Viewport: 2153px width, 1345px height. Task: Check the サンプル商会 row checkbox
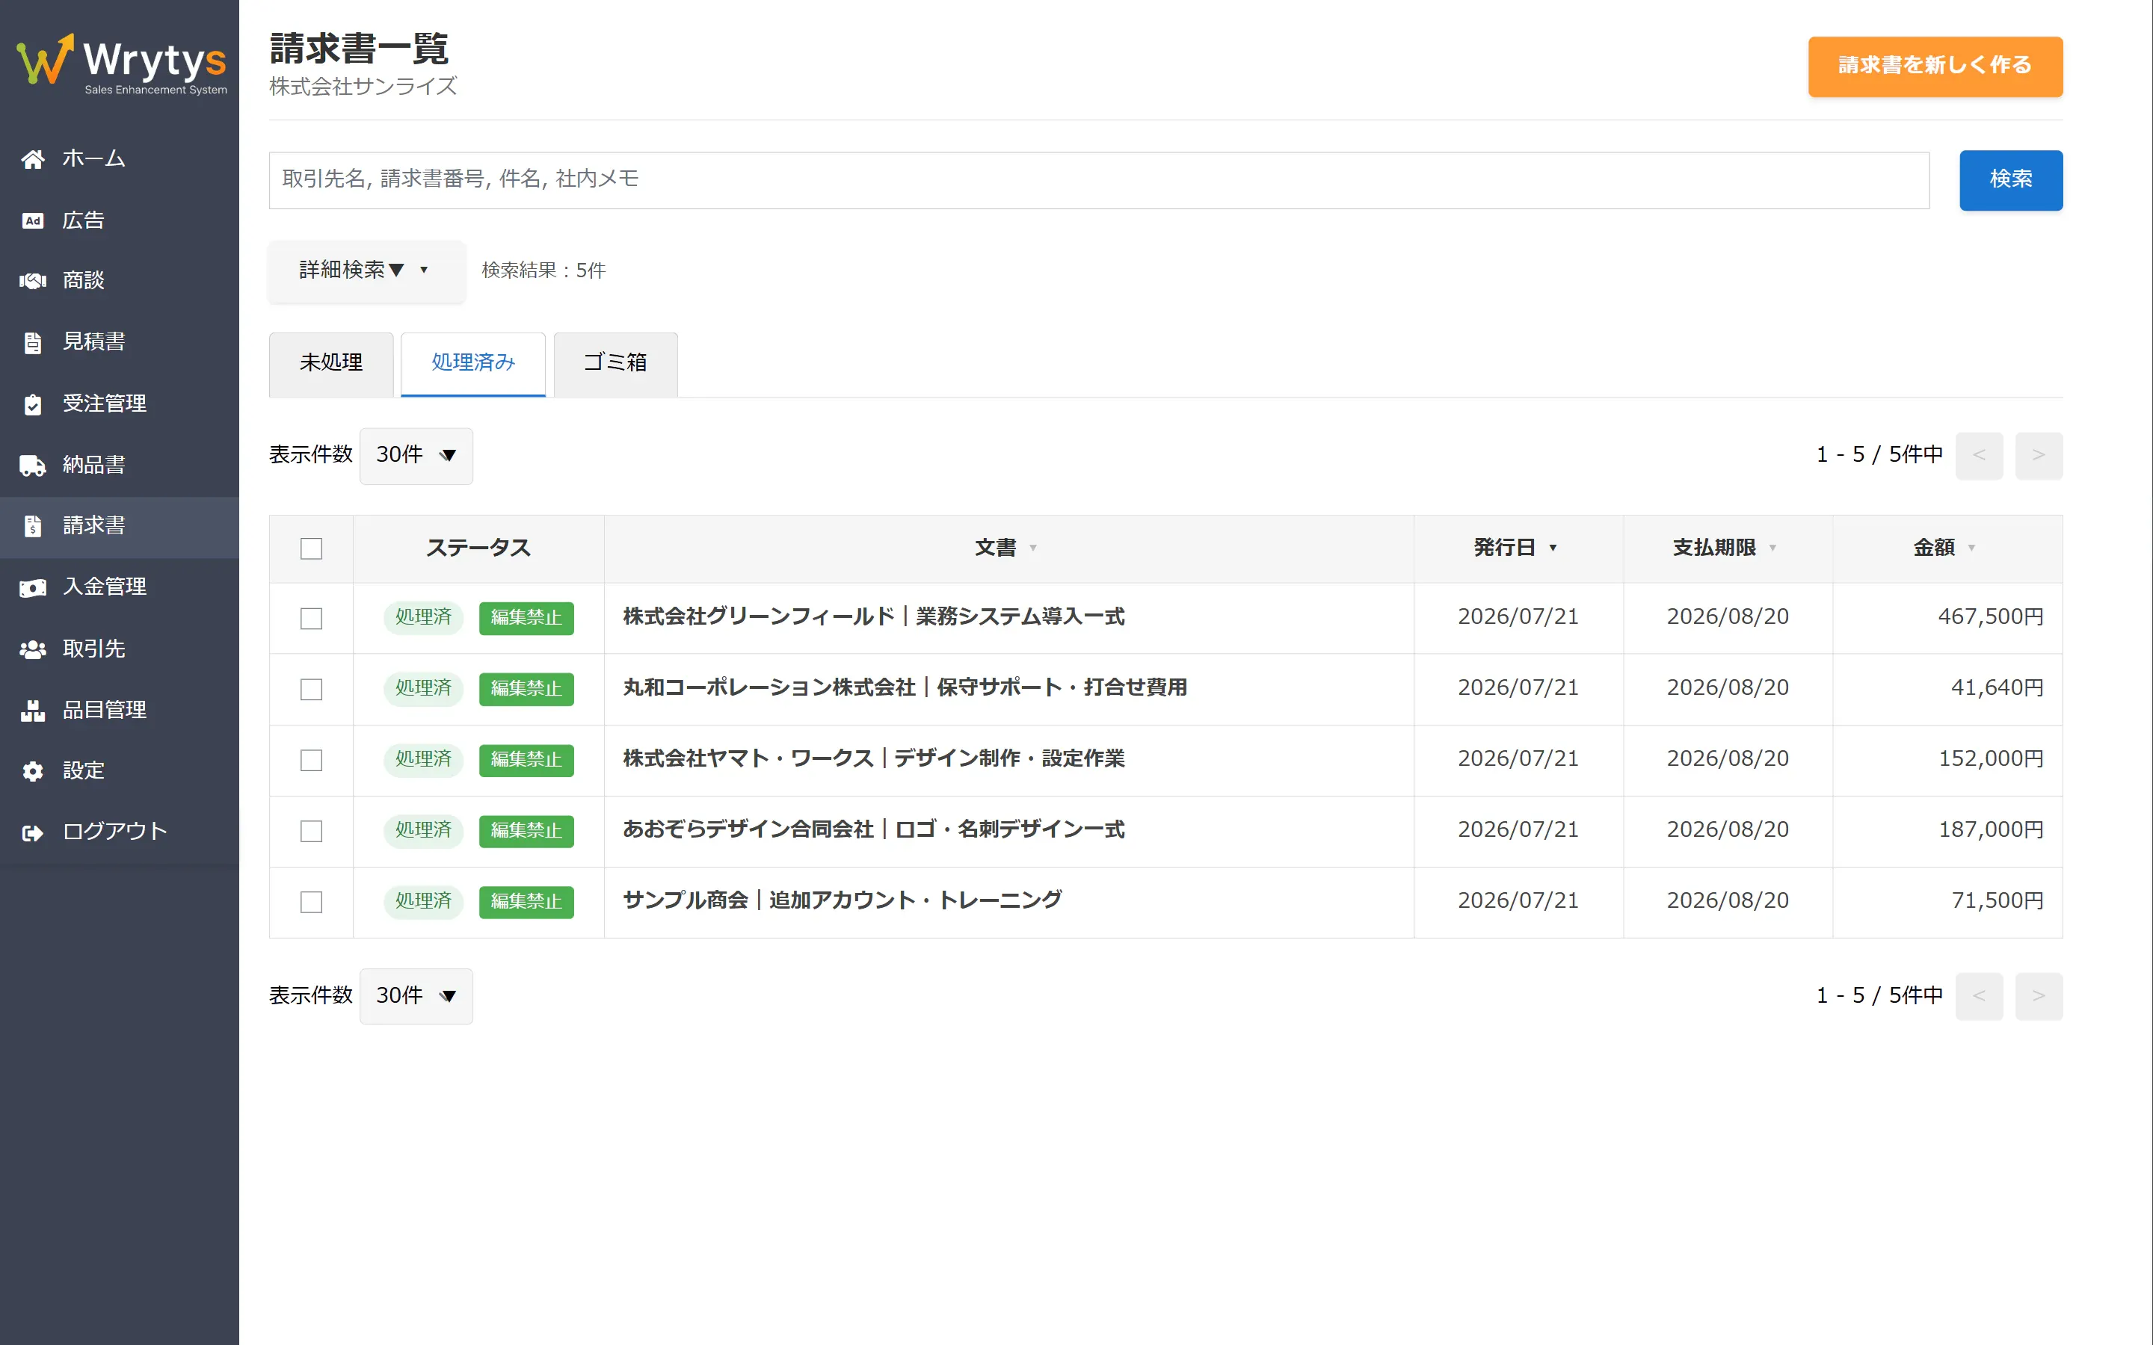click(x=312, y=902)
